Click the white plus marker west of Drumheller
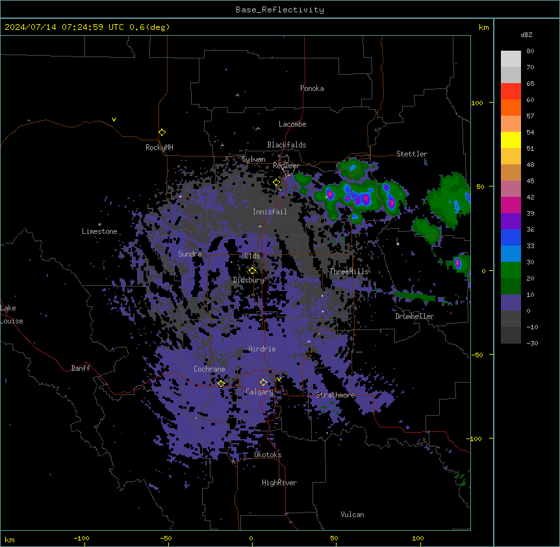The image size is (560, 547). pos(398,244)
